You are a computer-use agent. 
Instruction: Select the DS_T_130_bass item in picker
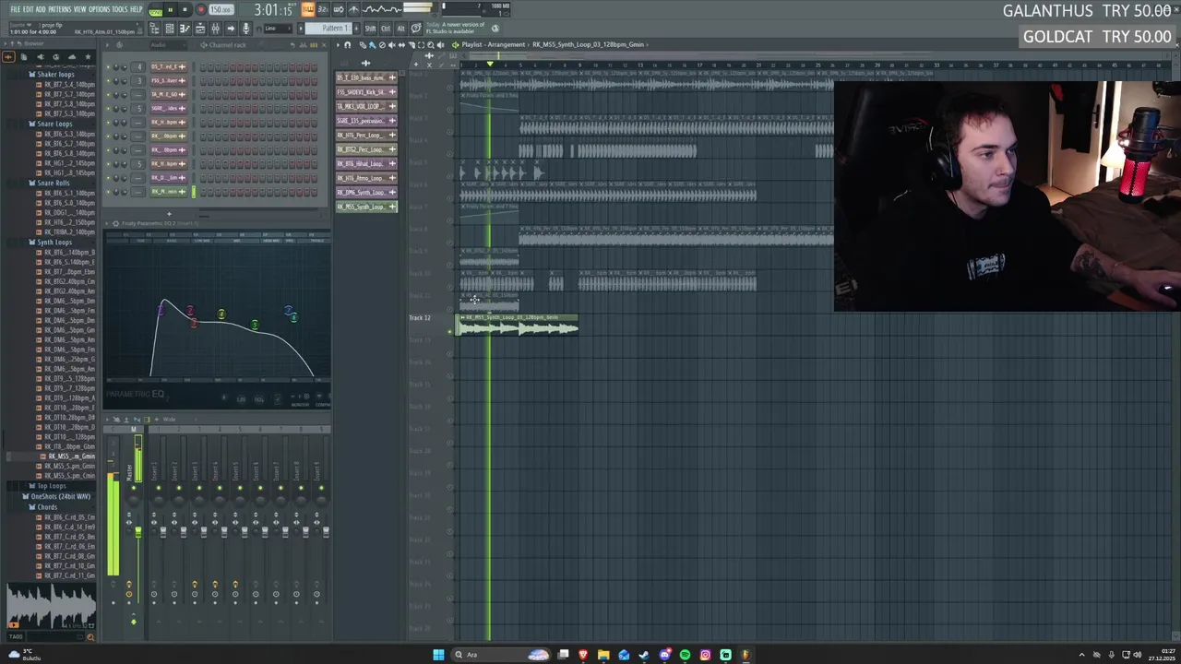click(366, 77)
